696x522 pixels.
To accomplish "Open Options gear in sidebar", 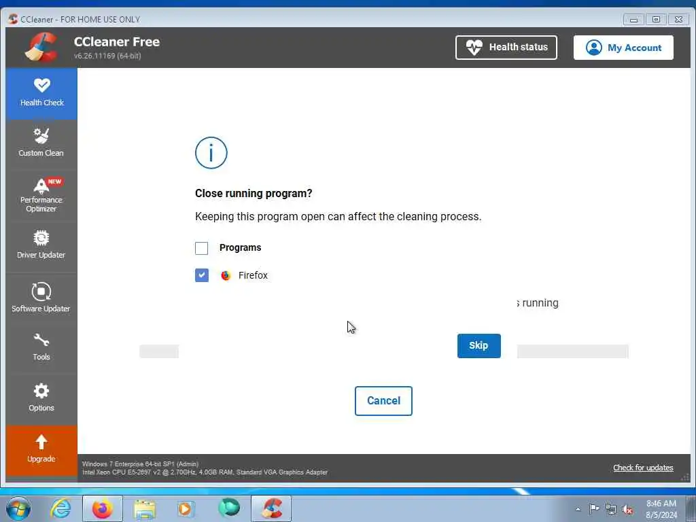I will click(41, 398).
